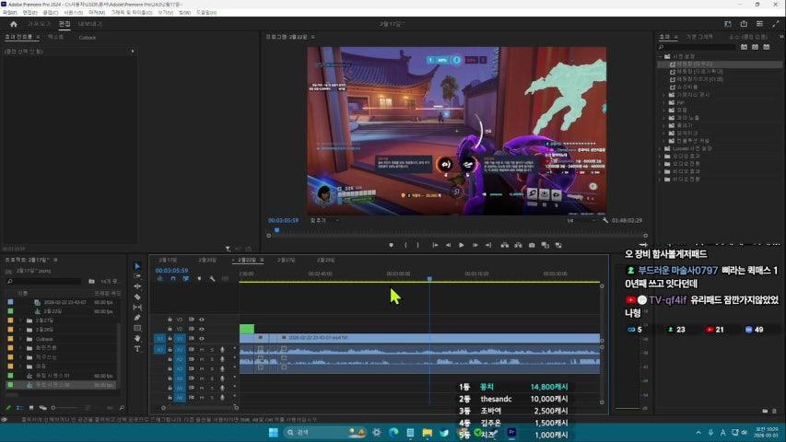
Task: Click the Home icon in the workspace bar
Action: click(13, 24)
